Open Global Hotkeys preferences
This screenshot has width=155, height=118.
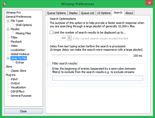pos(20,54)
